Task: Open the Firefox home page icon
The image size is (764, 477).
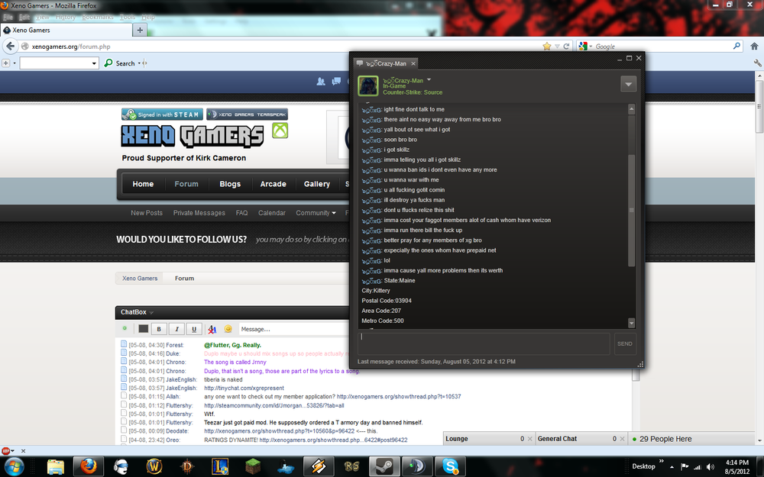Action: point(754,47)
